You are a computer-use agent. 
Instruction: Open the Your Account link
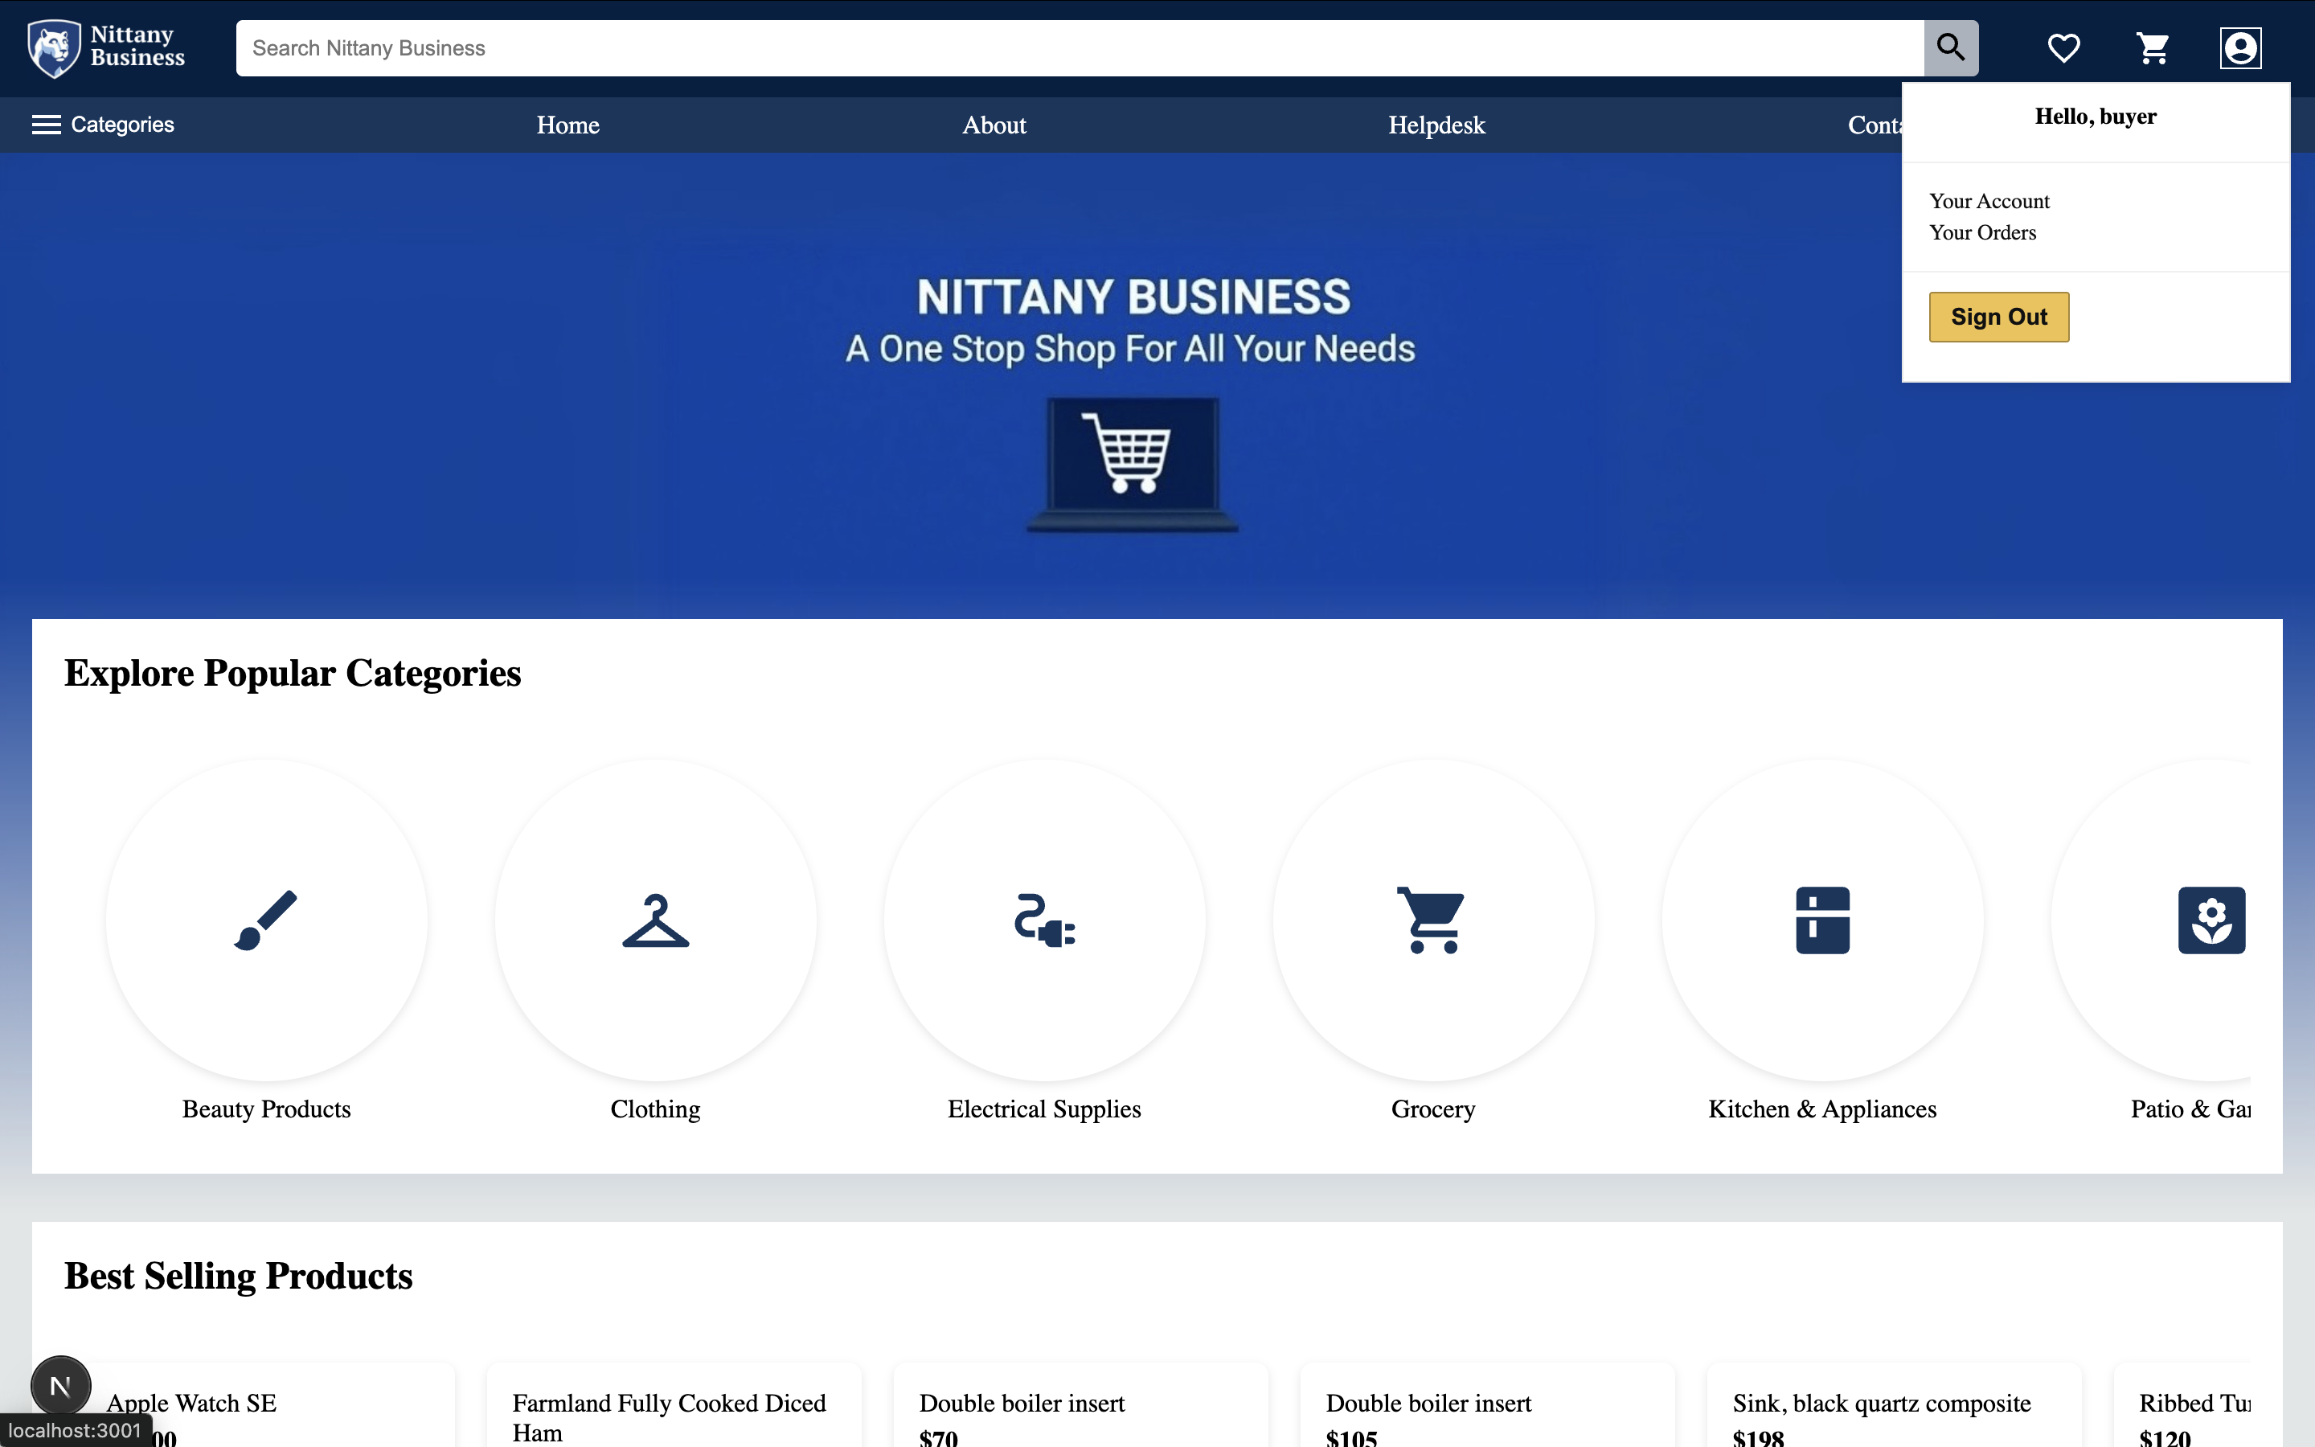coord(1989,201)
